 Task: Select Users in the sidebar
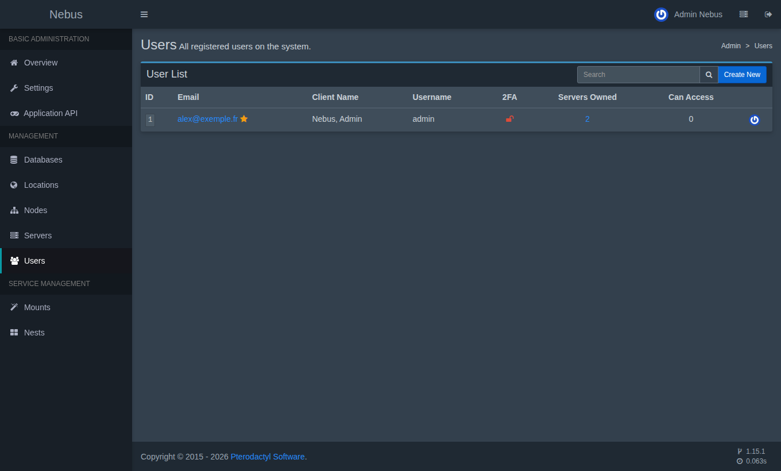pyautogui.click(x=66, y=261)
